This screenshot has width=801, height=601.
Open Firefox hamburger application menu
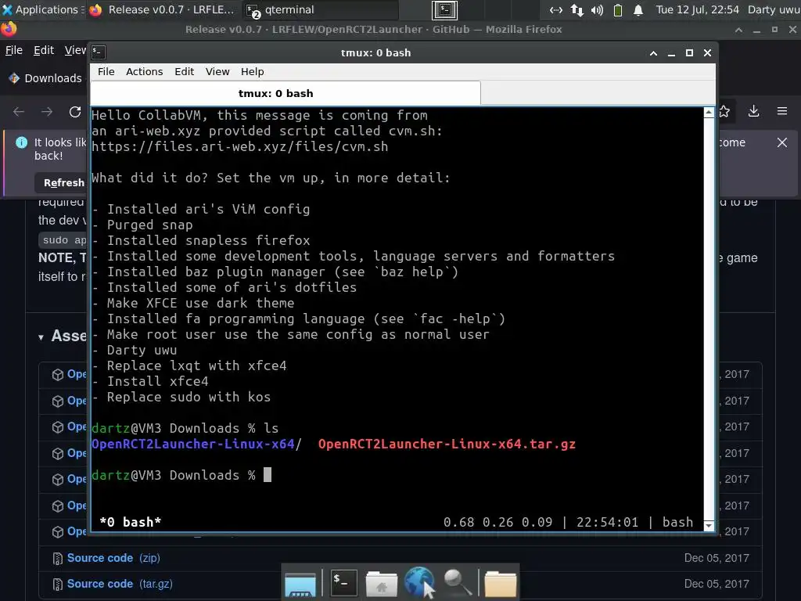782,111
